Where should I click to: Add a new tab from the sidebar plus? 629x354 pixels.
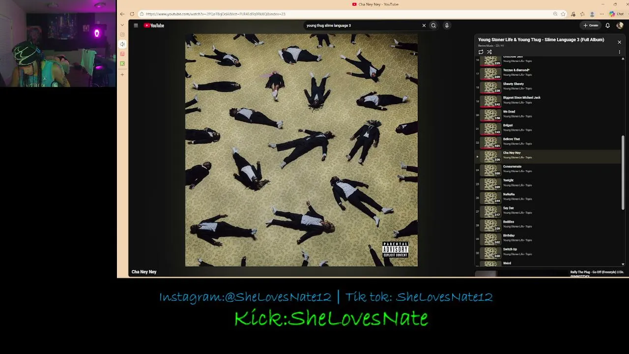(122, 75)
